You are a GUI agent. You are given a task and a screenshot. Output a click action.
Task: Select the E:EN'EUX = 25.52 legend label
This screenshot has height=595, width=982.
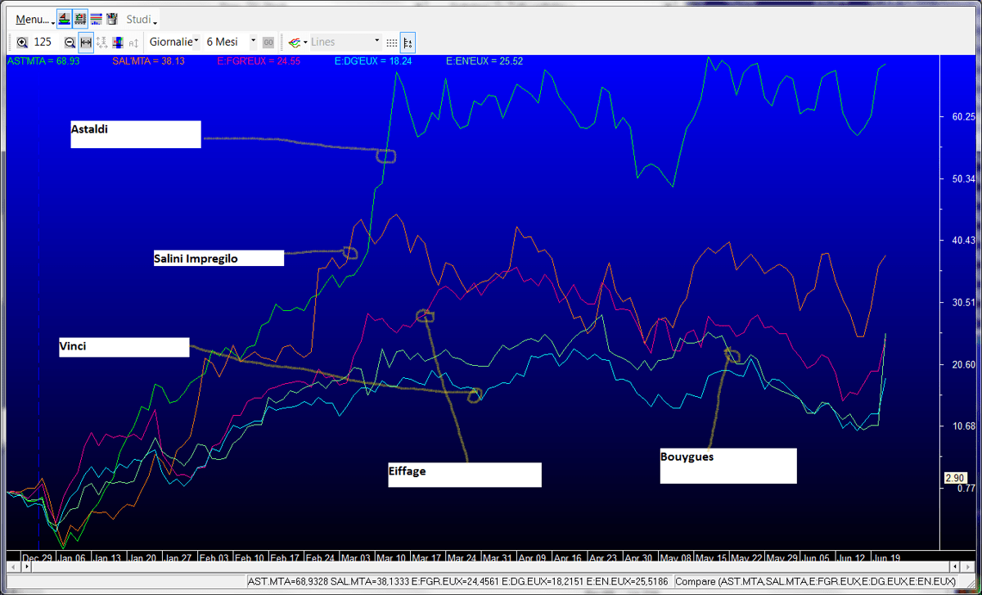pos(484,61)
